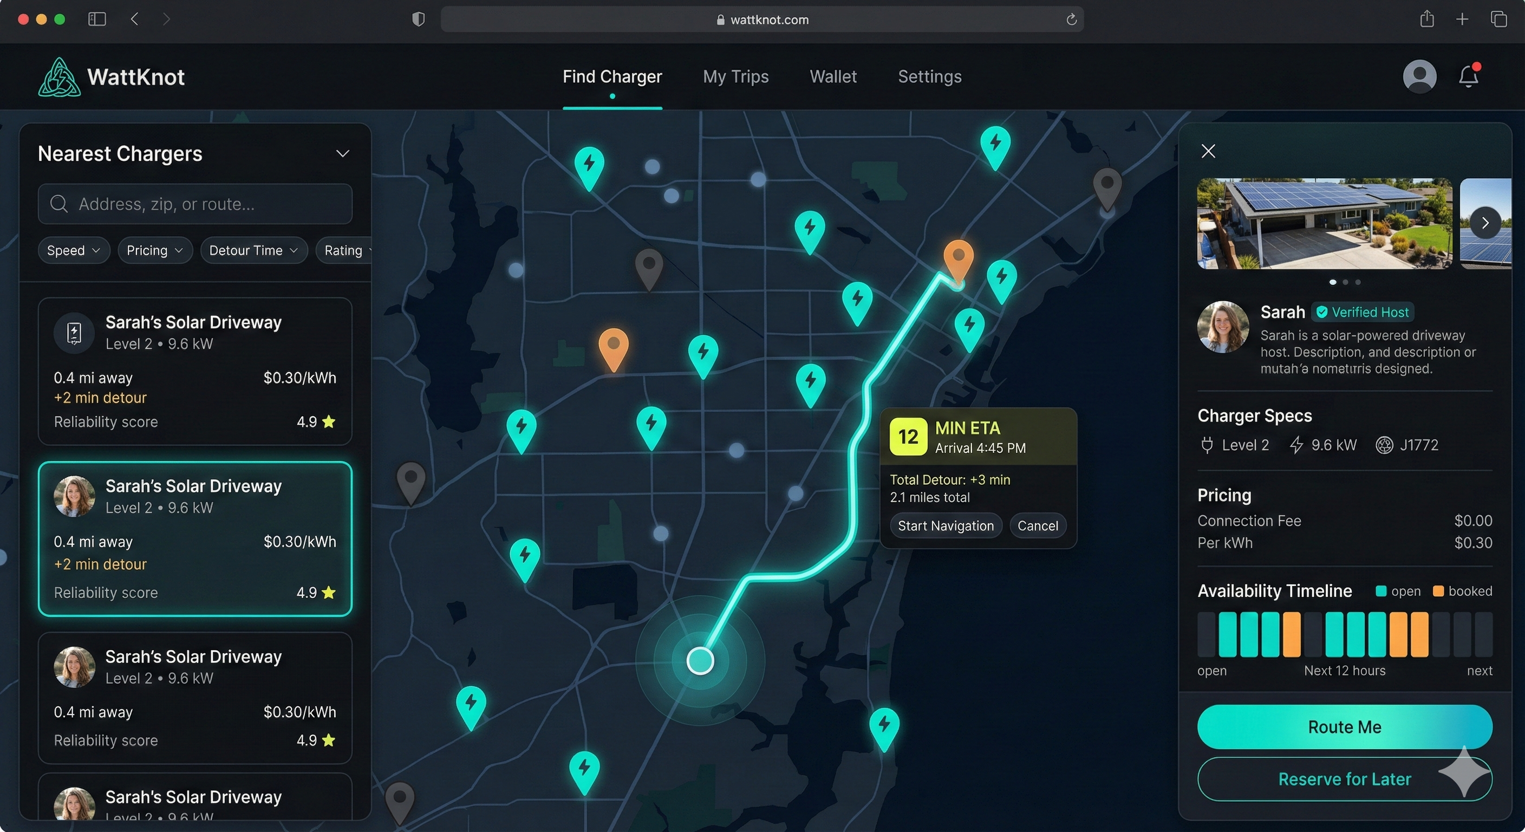Switch to the My Trips tab

735,77
